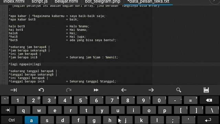
Task: Click the 'Sekarang tanggal %tanggal;' text
Action: pos(93,81)
